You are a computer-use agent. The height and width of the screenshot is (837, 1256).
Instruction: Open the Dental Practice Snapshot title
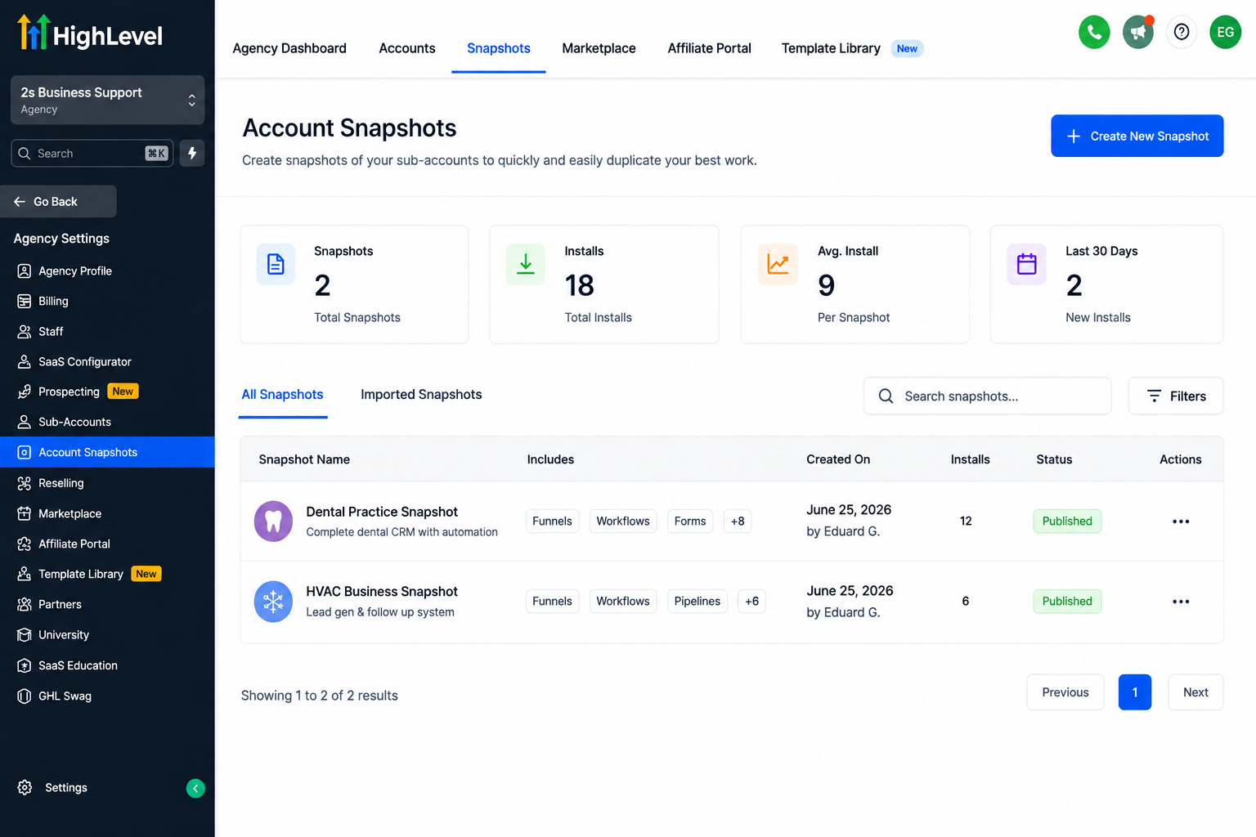[x=382, y=512]
